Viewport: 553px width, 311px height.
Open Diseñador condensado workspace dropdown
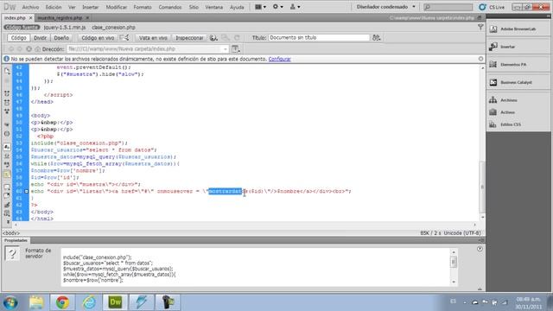pos(386,7)
